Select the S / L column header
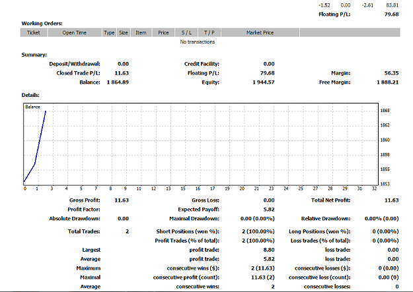This screenshot has width=413, height=292. pyautogui.click(x=186, y=32)
